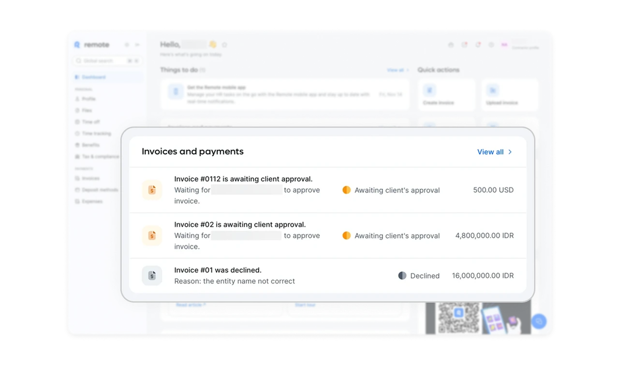This screenshot has width=619, height=365.
Task: Click the Read article link
Action: point(191,305)
